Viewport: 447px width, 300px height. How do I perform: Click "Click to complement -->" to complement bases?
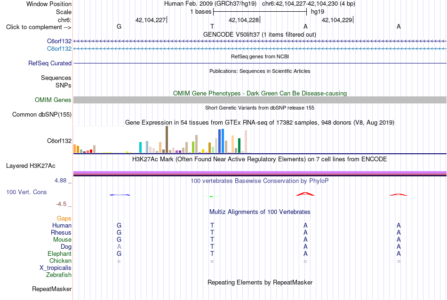pos(39,27)
